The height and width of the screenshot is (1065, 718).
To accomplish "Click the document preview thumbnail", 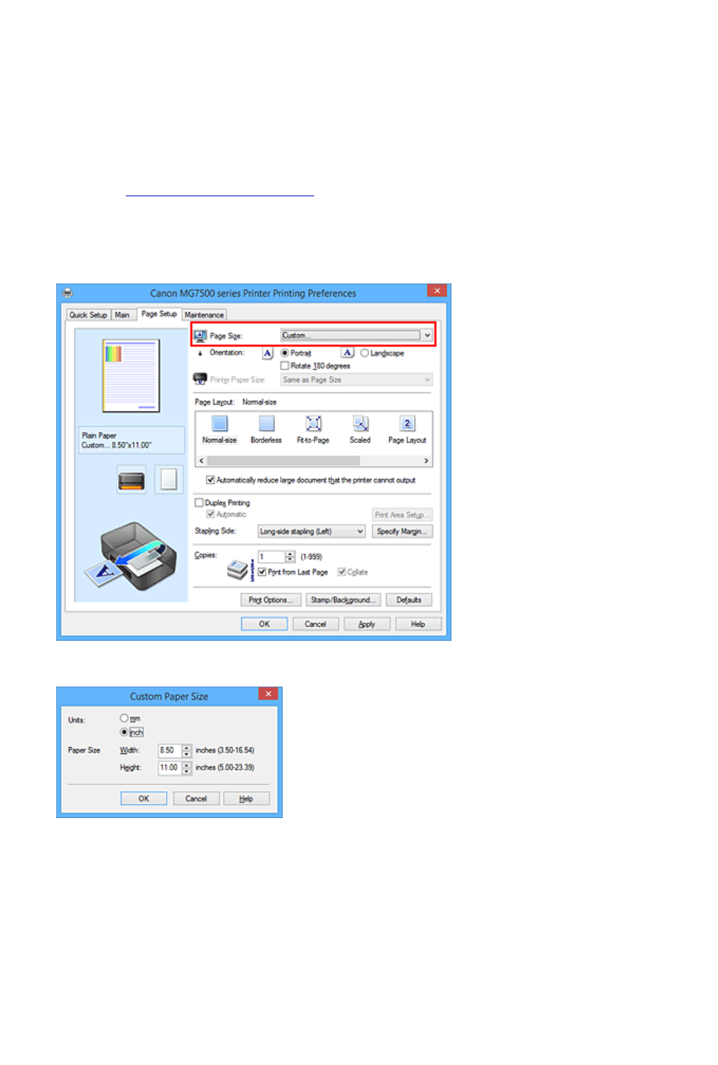I will pos(131,376).
